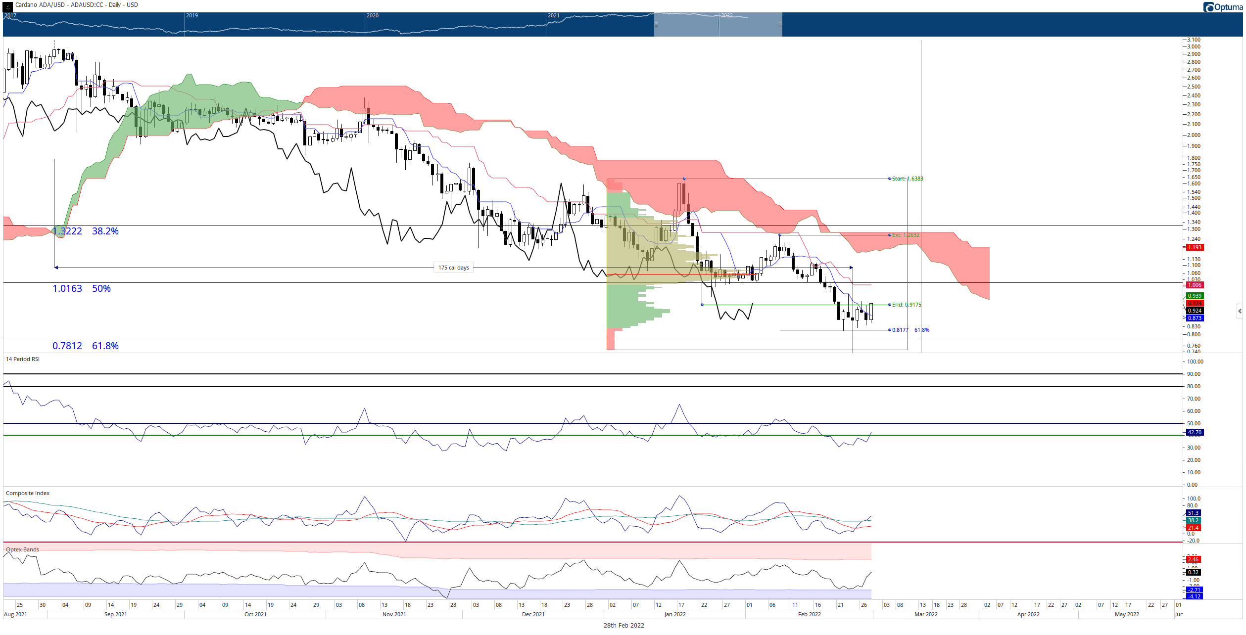Select the 14 Period RSI panel label
Image resolution: width=1246 pixels, height=635 pixels.
(23, 359)
